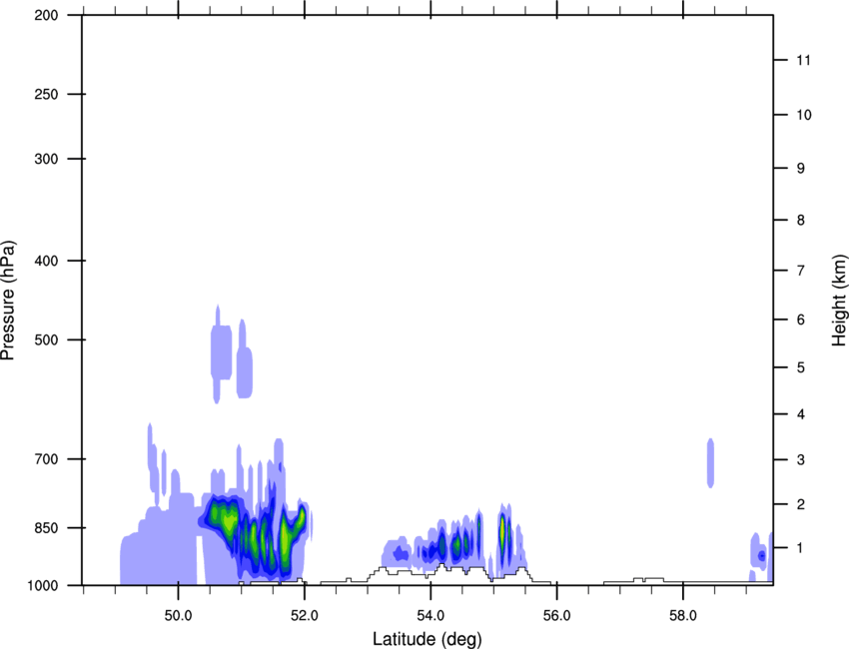The width and height of the screenshot is (849, 649).
Task: Click the 58.0 latitude tick label
Action: [x=683, y=616]
